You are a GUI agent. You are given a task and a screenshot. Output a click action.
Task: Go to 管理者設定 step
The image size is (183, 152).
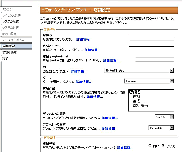(x=16, y=52)
